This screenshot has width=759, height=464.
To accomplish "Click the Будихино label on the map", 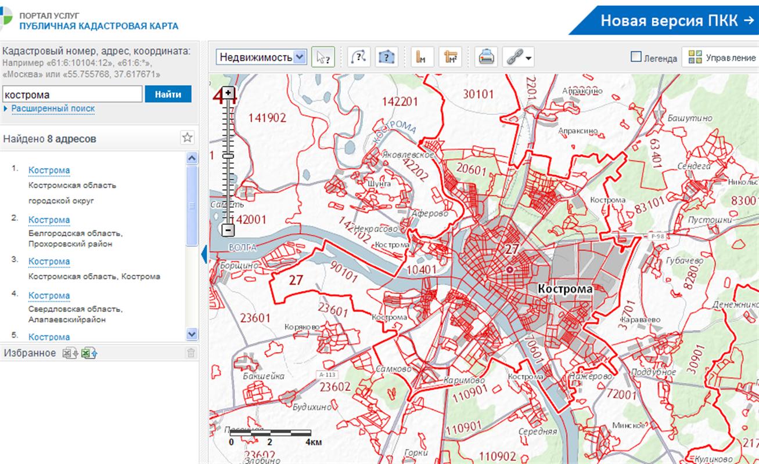I will 314,407.
